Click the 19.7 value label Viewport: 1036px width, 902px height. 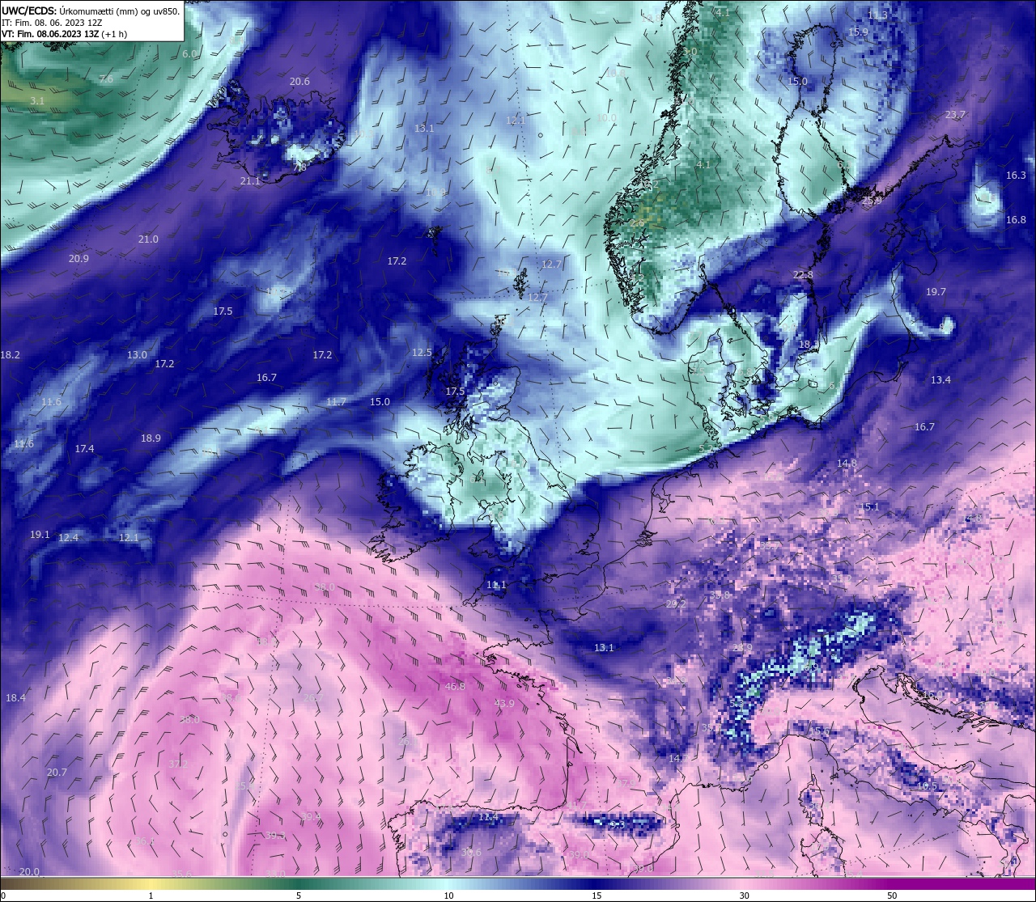pyautogui.click(x=936, y=291)
